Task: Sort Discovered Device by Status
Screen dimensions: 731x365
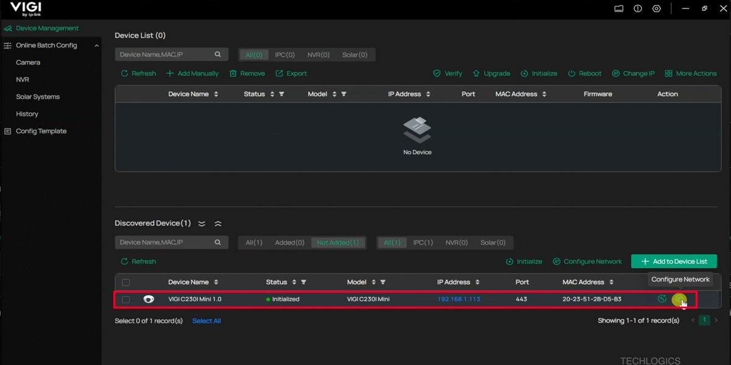Action: (x=294, y=282)
